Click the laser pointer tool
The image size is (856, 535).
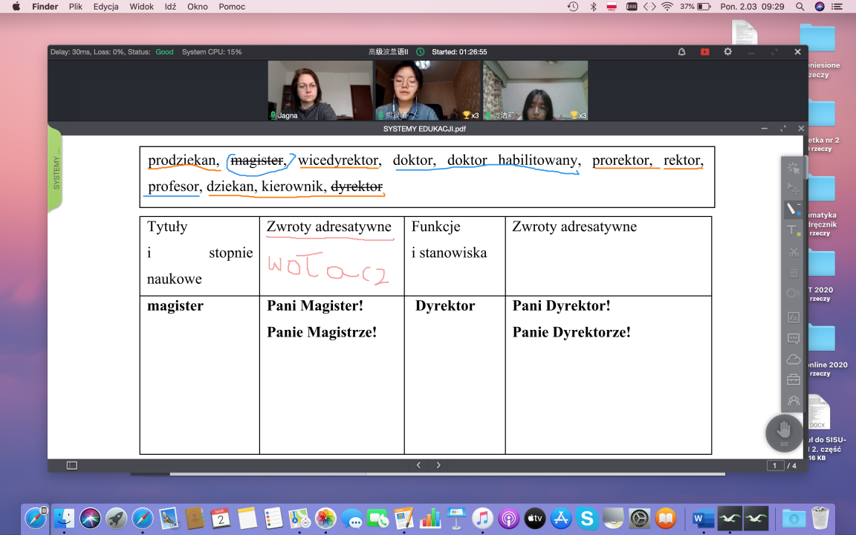793,168
